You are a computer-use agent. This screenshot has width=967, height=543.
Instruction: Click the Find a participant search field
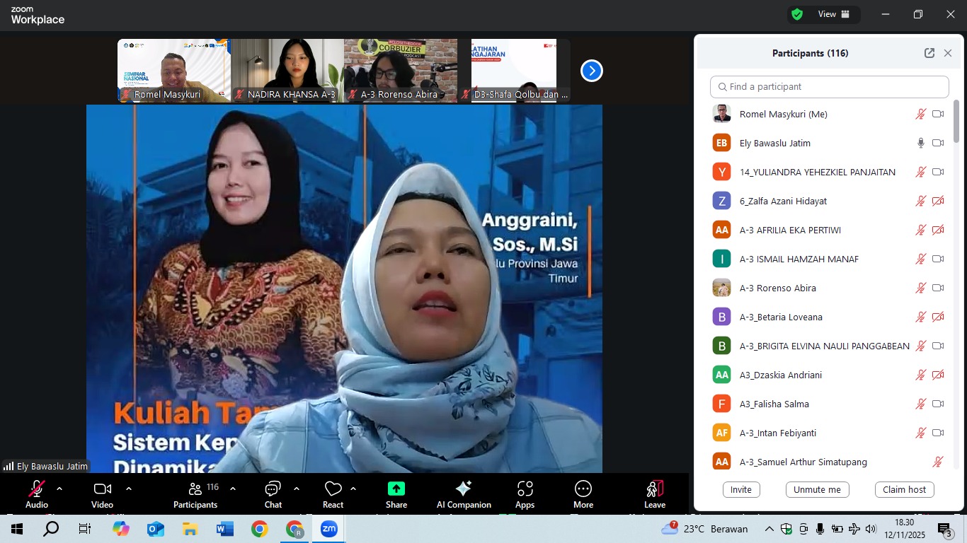click(x=828, y=86)
